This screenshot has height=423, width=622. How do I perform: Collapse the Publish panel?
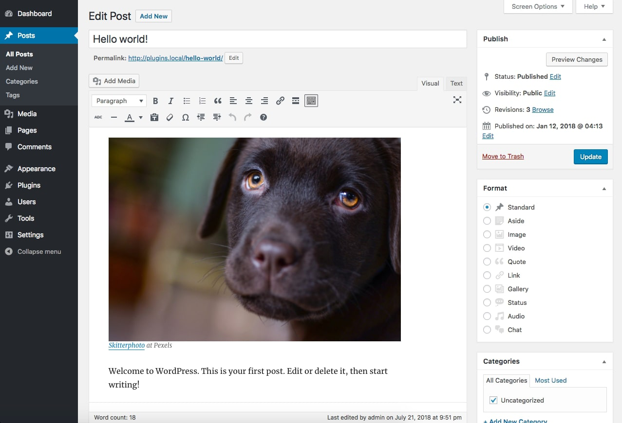604,39
